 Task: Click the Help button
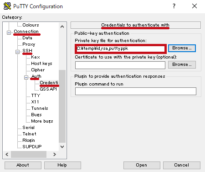62,165
